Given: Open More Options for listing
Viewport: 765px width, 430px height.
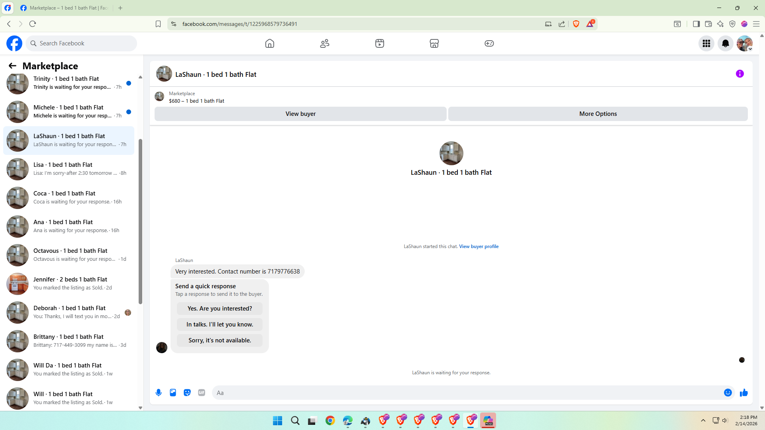Looking at the screenshot, I should point(598,114).
